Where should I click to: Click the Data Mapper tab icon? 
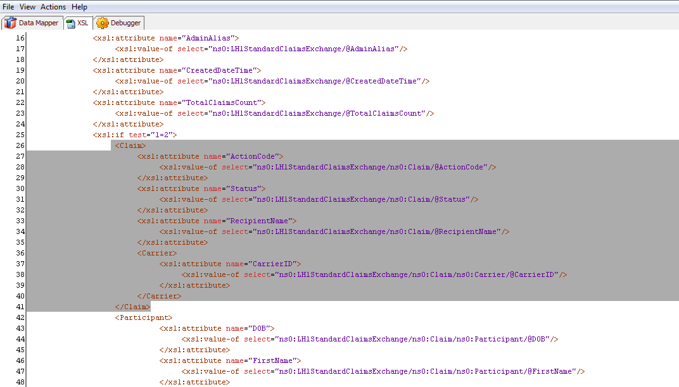click(10, 23)
